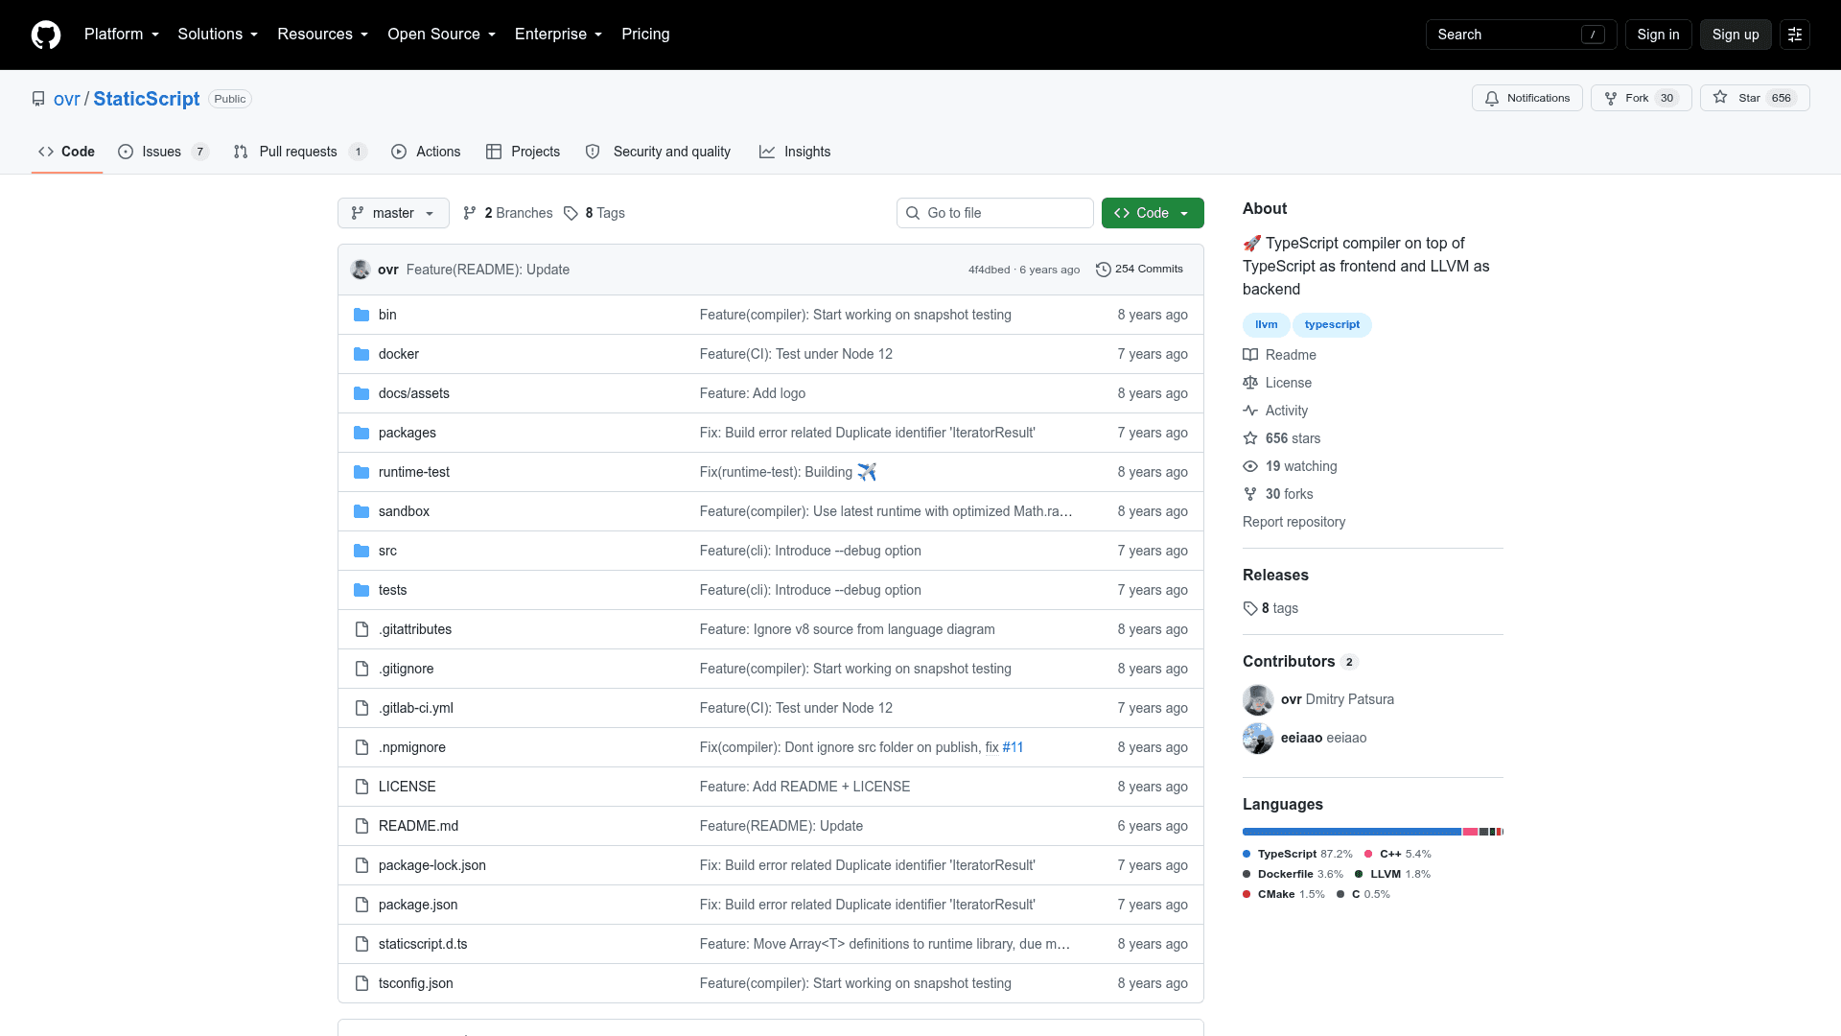
Task: Switch to the Projects tab
Action: [x=523, y=152]
